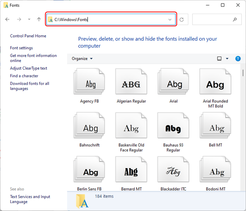The image size is (246, 211).
Task: Click the Back navigation arrow
Action: [7, 19]
